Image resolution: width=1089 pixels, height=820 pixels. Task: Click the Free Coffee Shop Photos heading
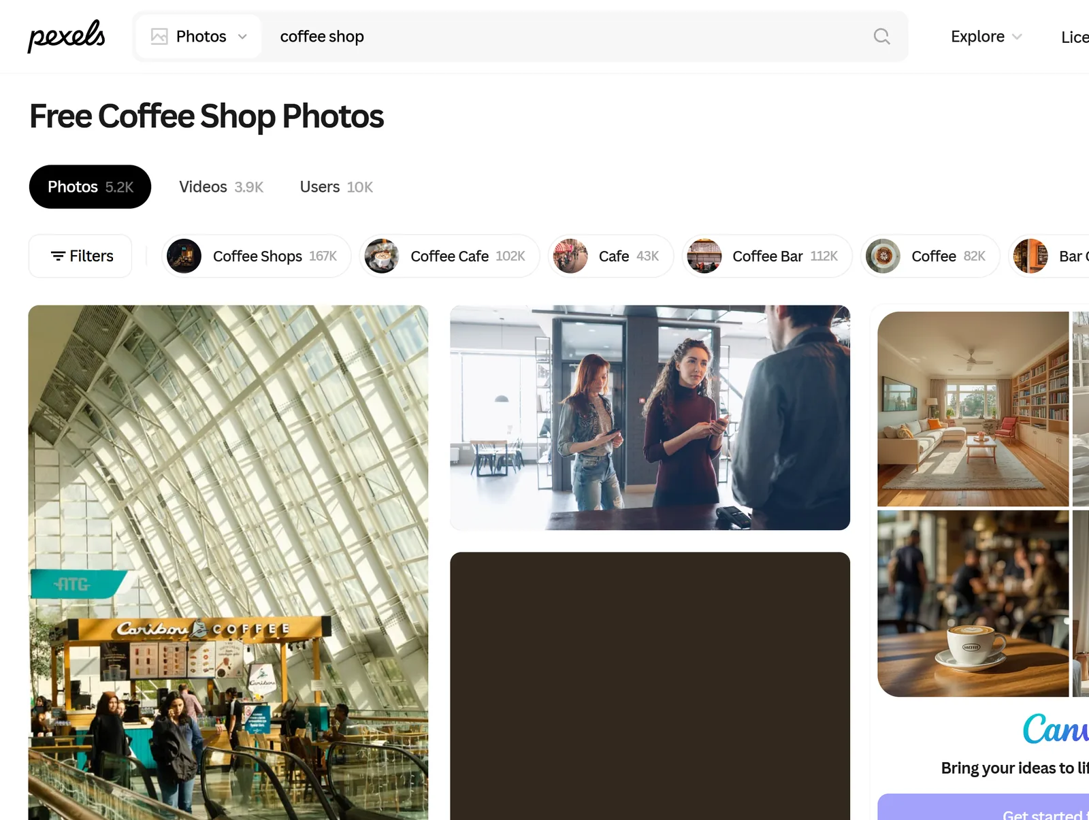pyautogui.click(x=206, y=116)
